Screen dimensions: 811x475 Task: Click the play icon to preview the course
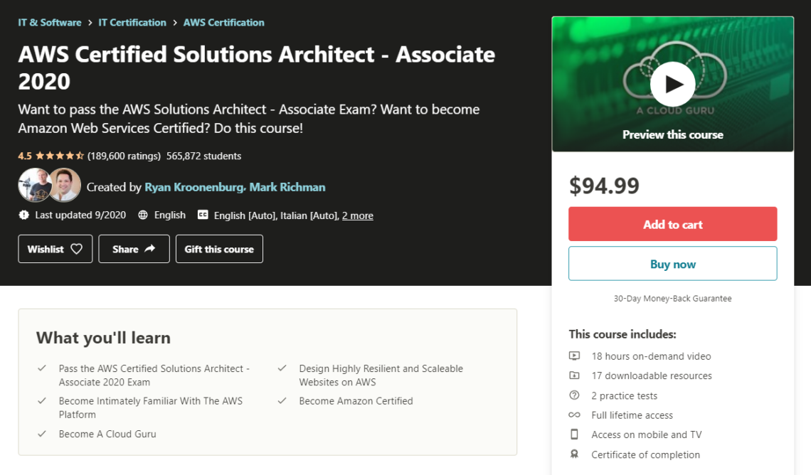[672, 83]
